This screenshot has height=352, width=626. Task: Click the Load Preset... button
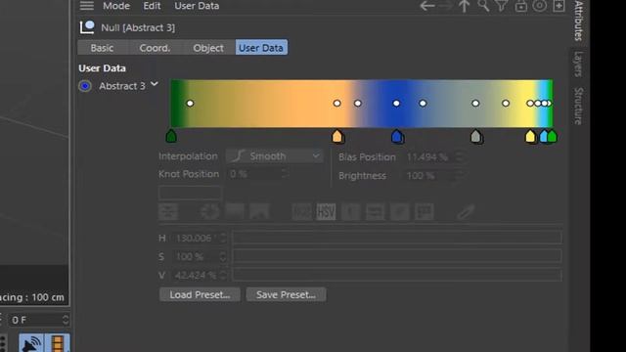point(200,294)
